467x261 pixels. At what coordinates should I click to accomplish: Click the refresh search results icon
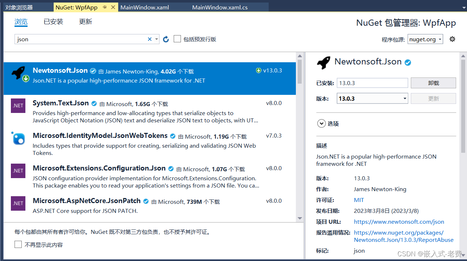point(166,39)
